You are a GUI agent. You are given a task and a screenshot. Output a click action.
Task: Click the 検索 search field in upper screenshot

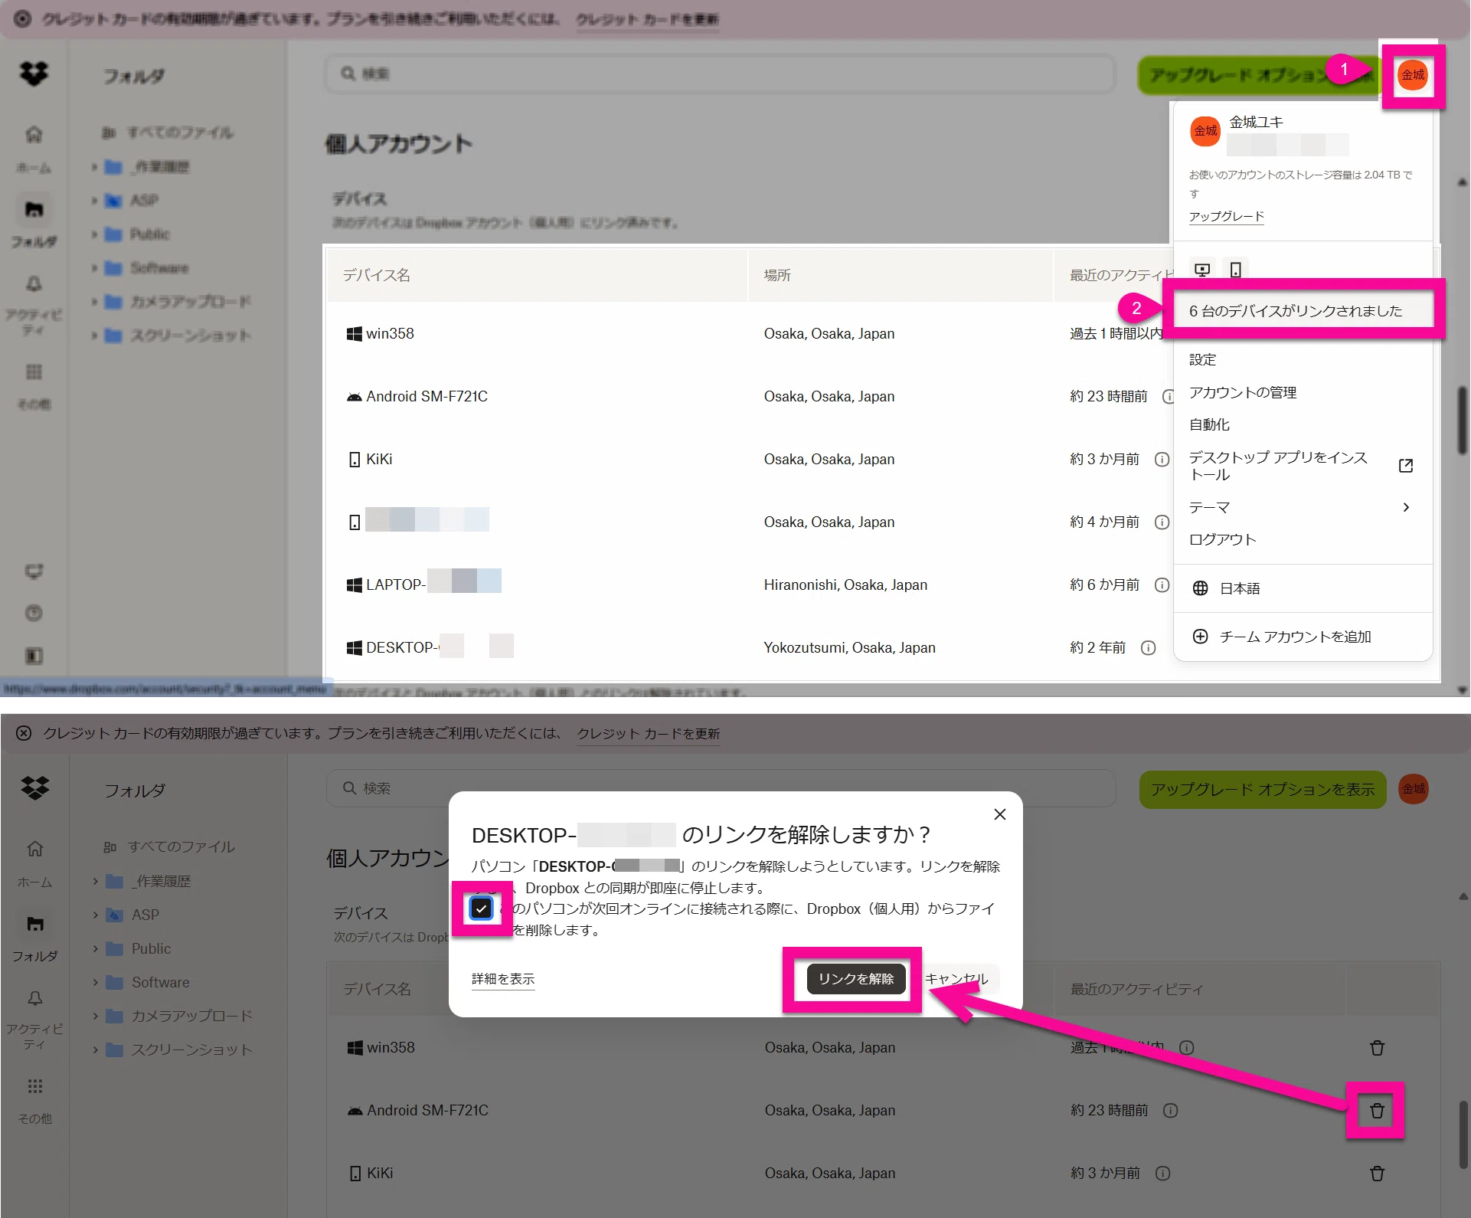click(720, 74)
